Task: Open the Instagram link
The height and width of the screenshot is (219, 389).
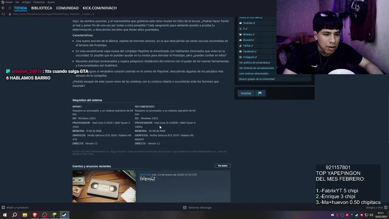Action: [x=249, y=57]
